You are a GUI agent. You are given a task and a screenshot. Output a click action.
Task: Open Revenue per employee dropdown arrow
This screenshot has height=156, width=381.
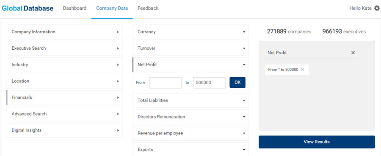(244, 133)
